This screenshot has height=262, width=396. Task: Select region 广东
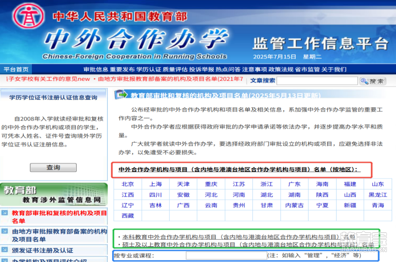pos(294,184)
